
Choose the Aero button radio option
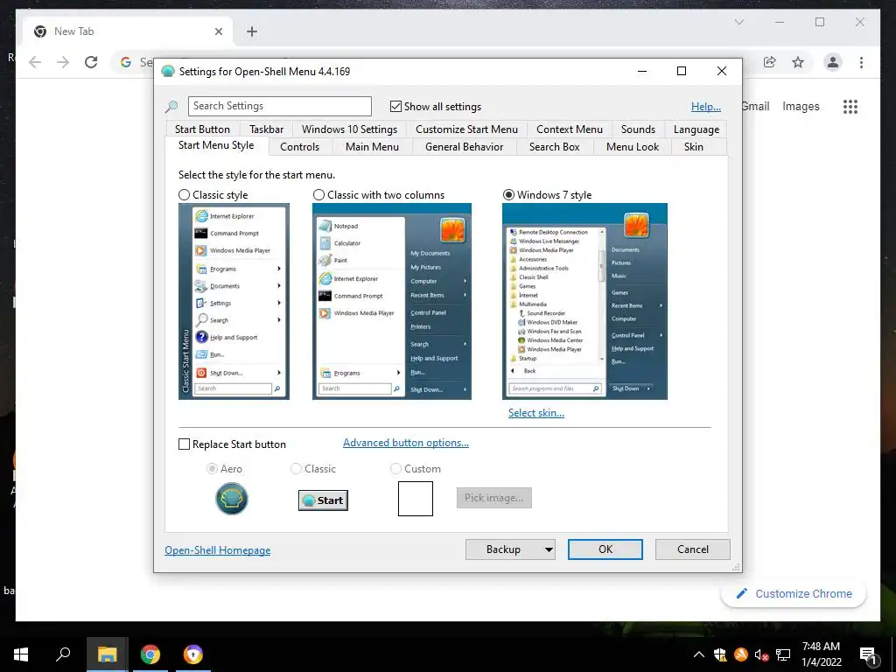tap(212, 469)
